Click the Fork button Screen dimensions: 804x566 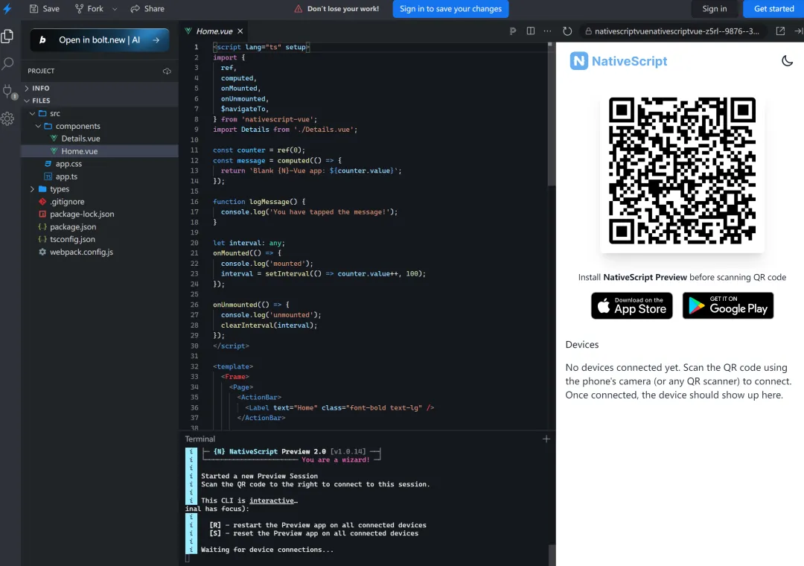(x=89, y=9)
